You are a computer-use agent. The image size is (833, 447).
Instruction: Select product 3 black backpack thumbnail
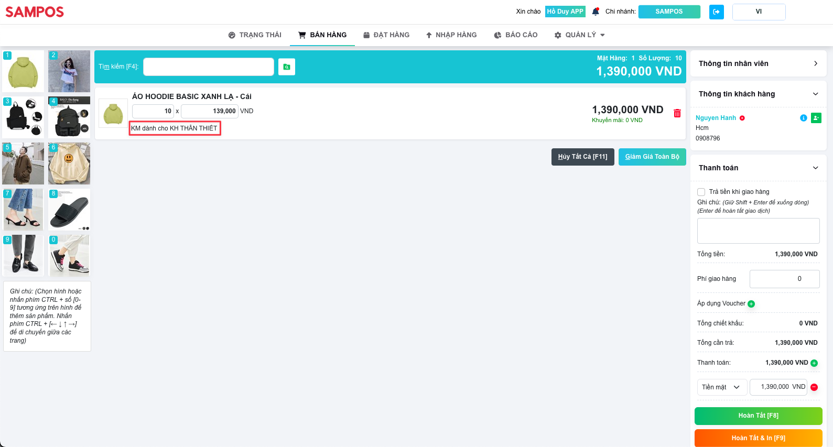pos(23,117)
